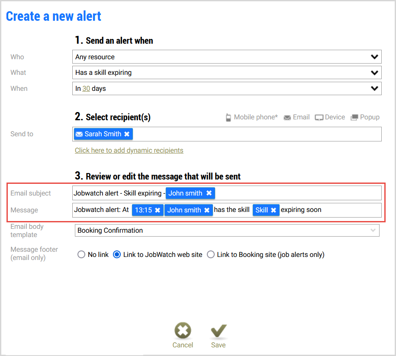Select the No link radio button
The width and height of the screenshot is (396, 356).
coord(81,254)
